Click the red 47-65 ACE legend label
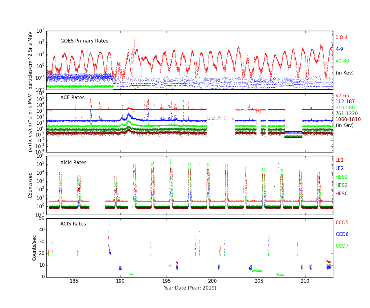Screen dimensions: 370x308 [x=342, y=96]
